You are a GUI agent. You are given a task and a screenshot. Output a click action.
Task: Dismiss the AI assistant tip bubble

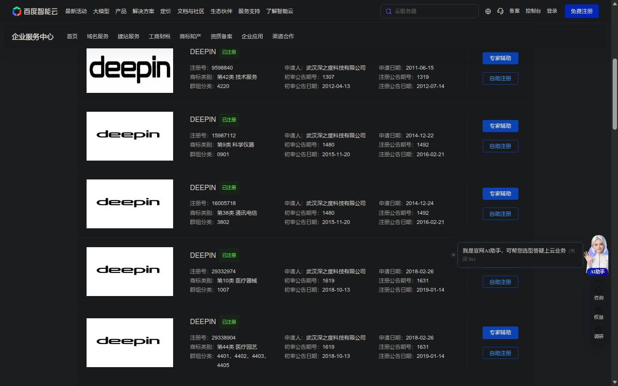click(453, 255)
